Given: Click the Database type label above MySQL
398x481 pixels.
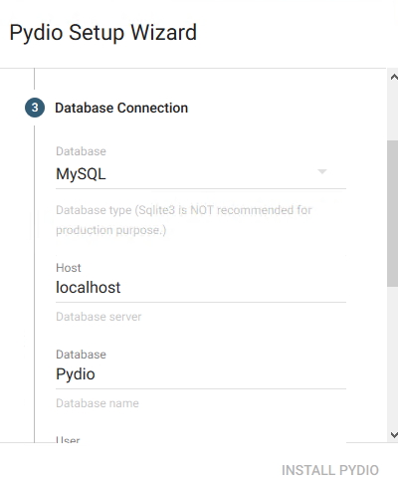Looking at the screenshot, I should (x=81, y=151).
